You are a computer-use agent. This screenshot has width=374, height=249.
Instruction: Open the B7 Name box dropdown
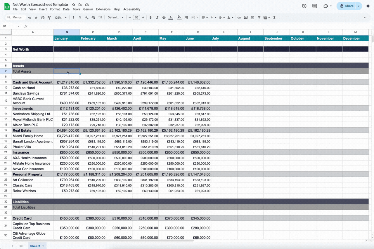pos(18,26)
